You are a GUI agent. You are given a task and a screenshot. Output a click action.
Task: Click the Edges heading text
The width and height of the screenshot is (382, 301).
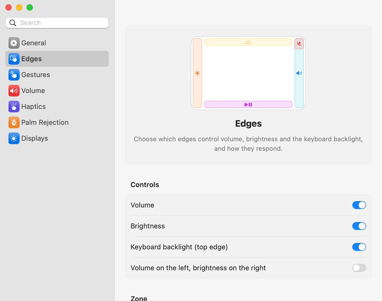(x=248, y=124)
